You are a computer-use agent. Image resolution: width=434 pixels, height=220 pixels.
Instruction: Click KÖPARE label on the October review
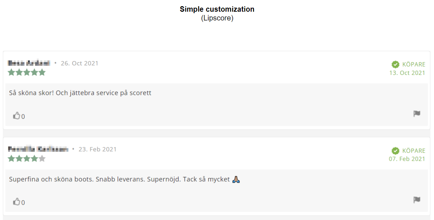tap(414, 64)
